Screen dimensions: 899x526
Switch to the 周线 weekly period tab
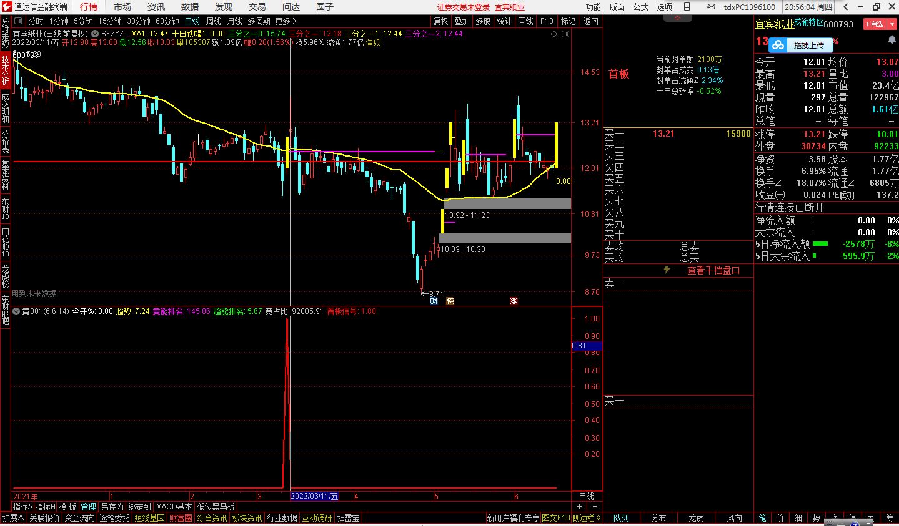(214, 21)
